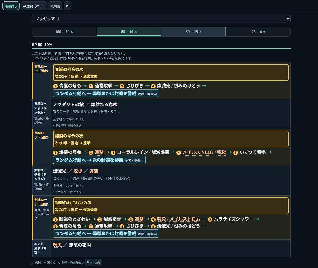Click ランダム行動へ → 次の封還を警戒 box

click(x=99, y=160)
